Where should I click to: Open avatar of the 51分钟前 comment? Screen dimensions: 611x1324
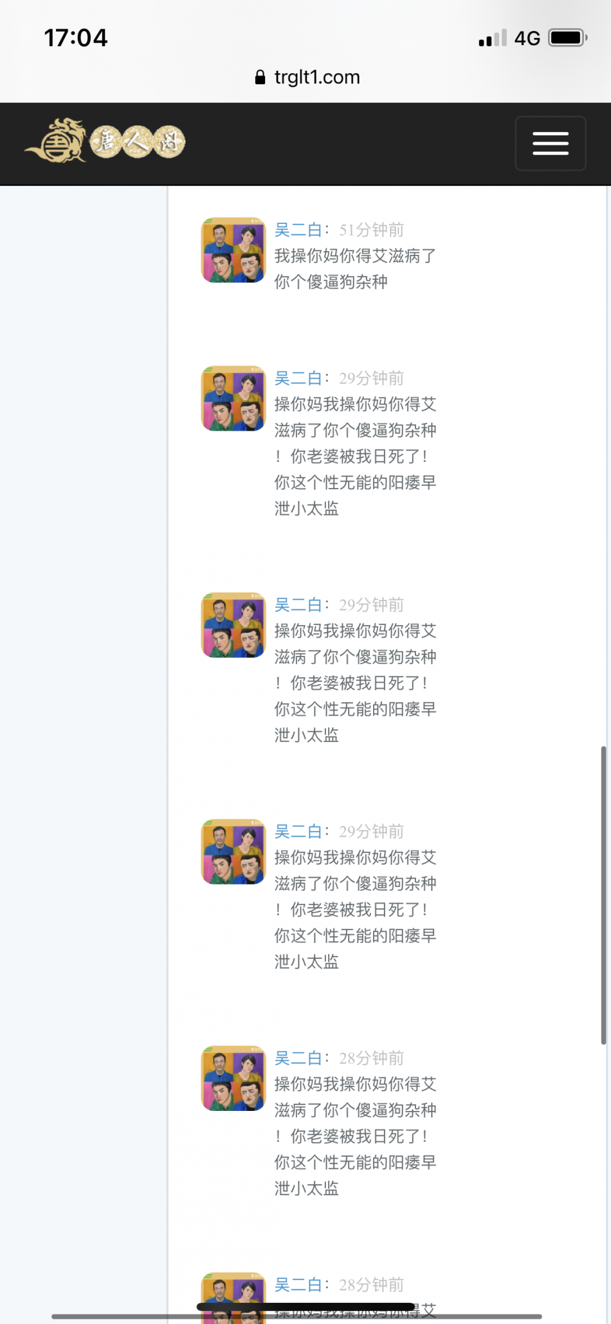coord(233,250)
